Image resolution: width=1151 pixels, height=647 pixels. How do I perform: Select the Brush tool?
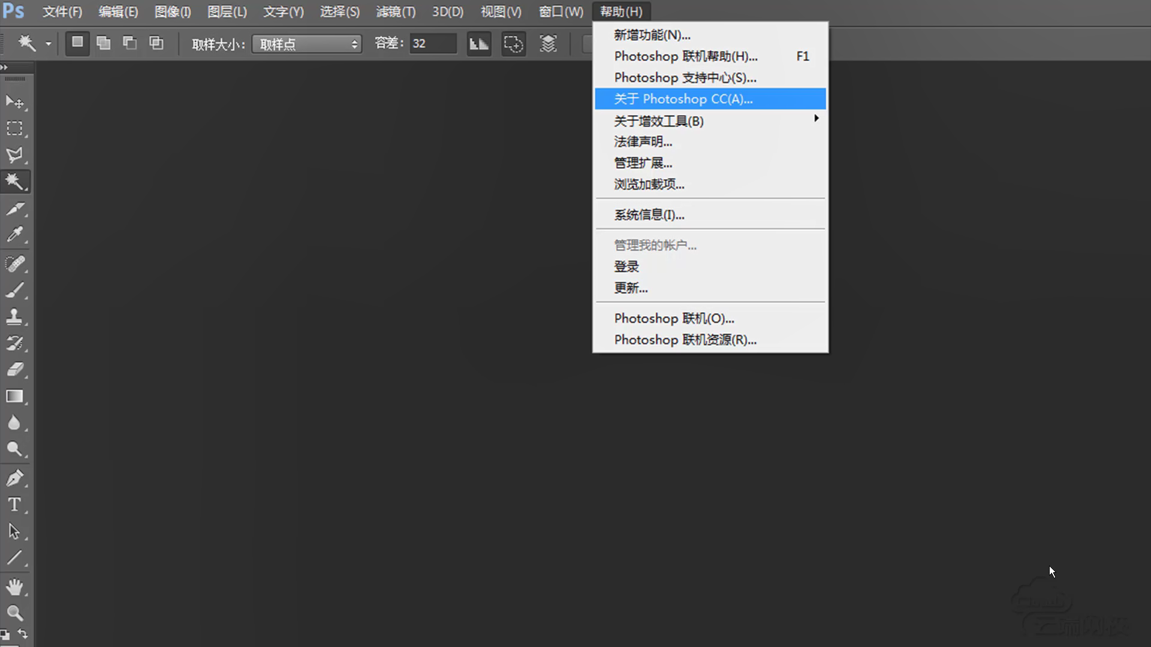coord(14,290)
